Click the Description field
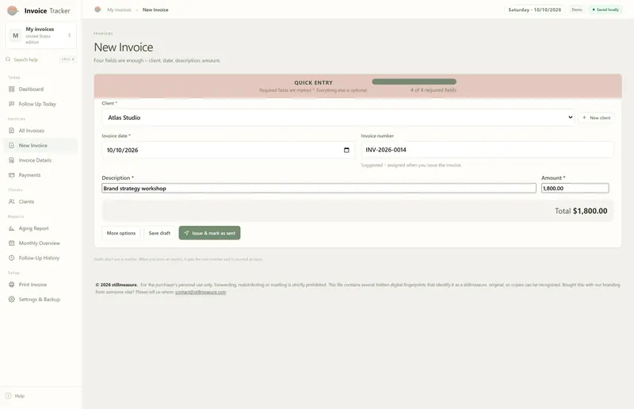Viewport: 634px width, 409px height. (319, 188)
